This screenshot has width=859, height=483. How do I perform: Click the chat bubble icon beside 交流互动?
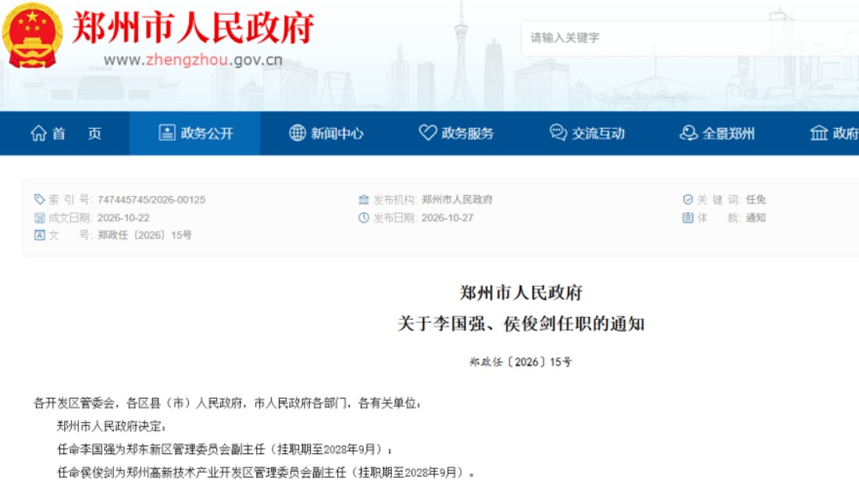(558, 133)
